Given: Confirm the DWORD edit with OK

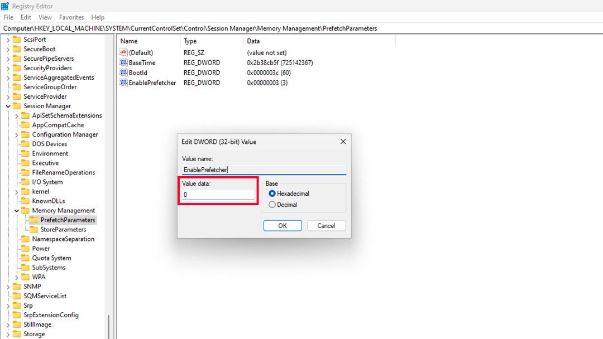Looking at the screenshot, I should coord(283,226).
